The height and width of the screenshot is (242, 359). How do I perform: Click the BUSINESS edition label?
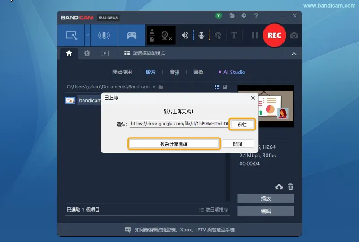(108, 17)
